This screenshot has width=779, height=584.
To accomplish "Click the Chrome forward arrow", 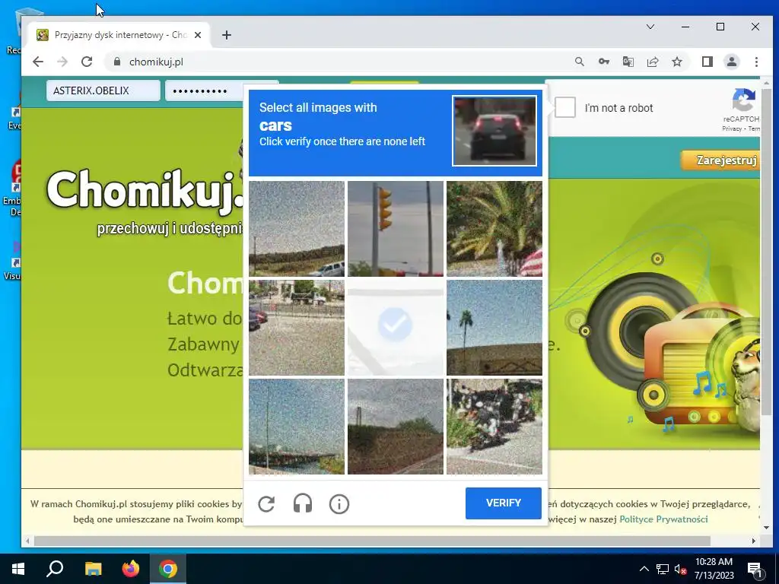I will pos(62,62).
